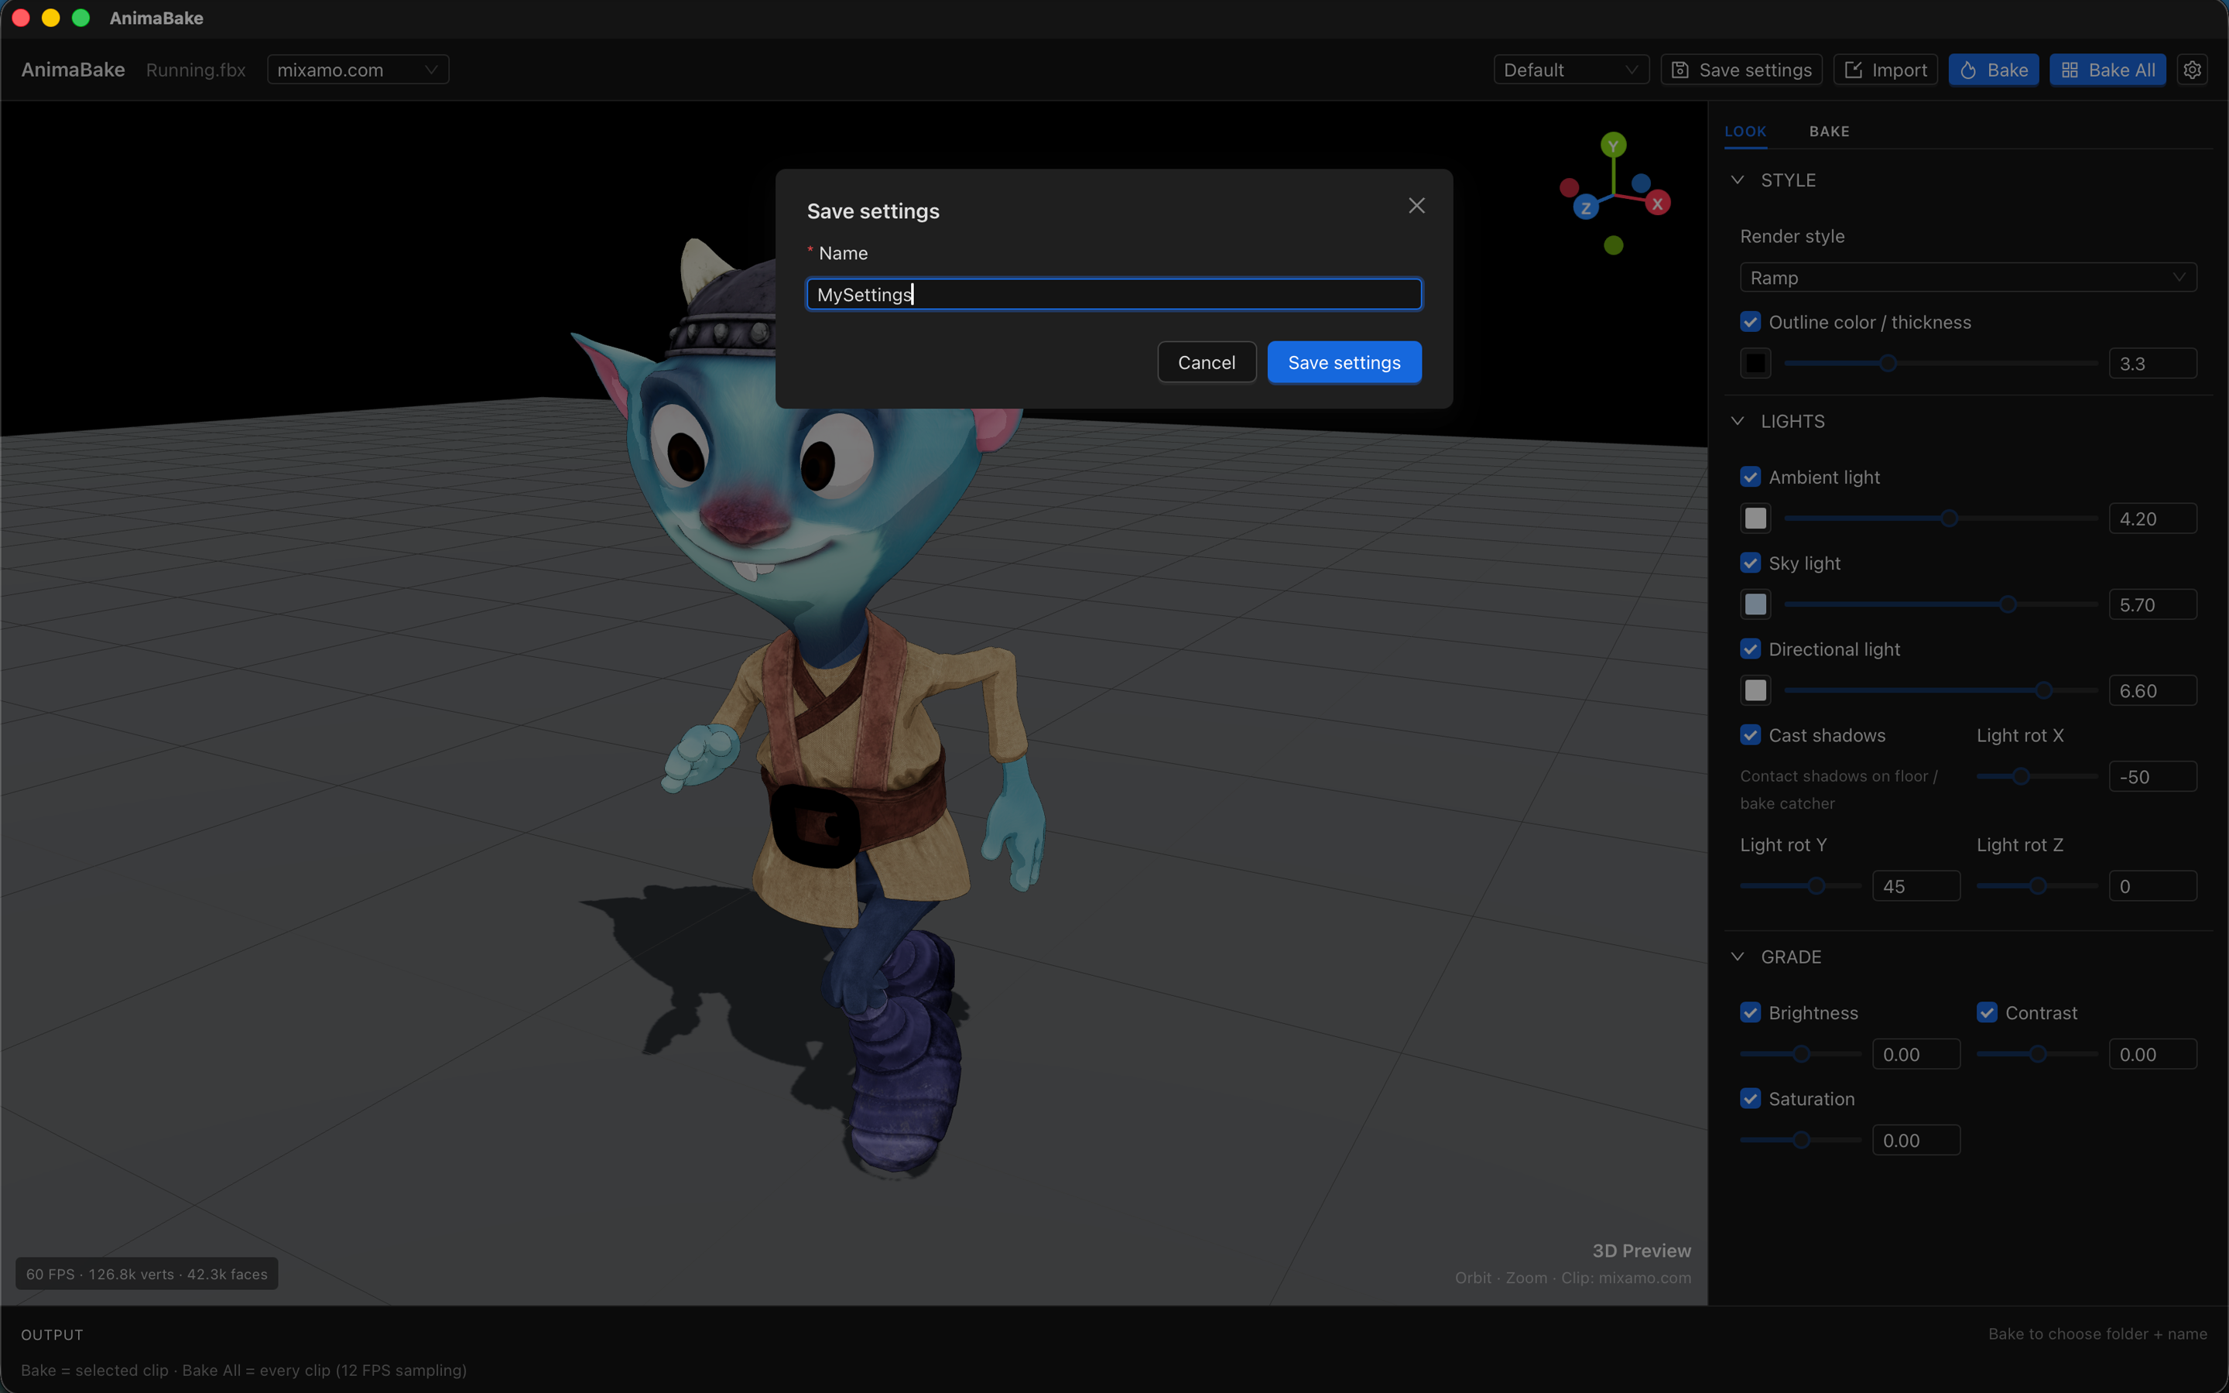This screenshot has width=2229, height=1393.
Task: Click the unlabeled green negative-Y gizmo dot
Action: (1613, 245)
